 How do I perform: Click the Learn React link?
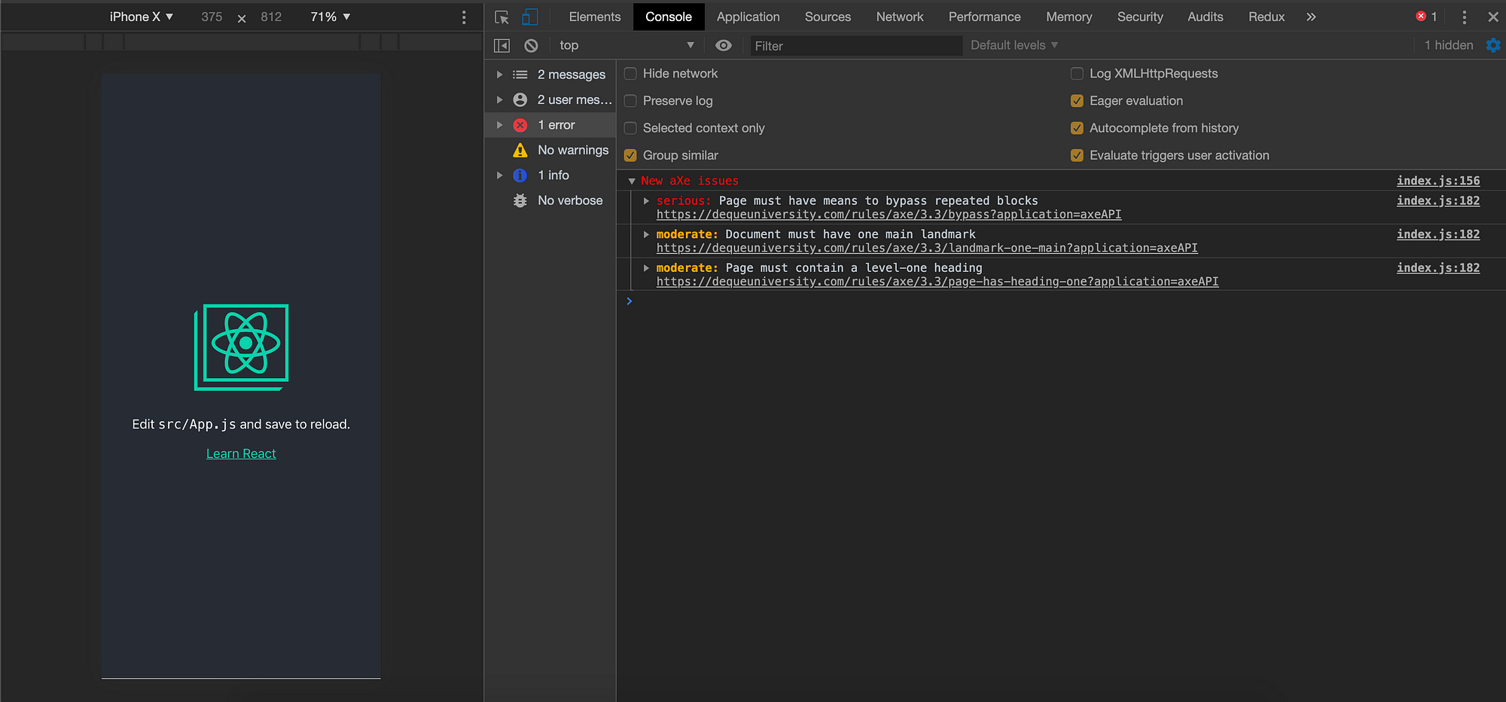point(241,453)
